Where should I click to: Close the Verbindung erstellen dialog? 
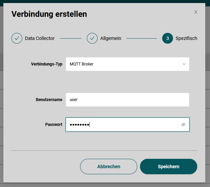(x=196, y=12)
